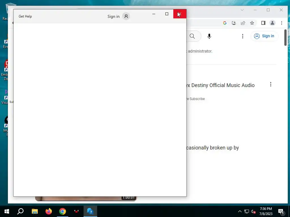290x217 pixels.
Task: Open Chrome side panel icon
Action: 263,23
